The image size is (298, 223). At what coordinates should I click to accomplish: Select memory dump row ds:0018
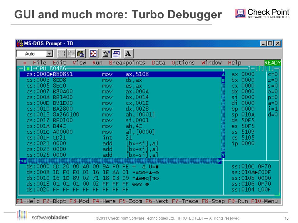pos(88,184)
